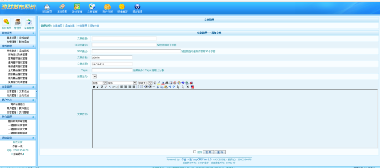Click the 退出管理 power icon
Viewport: 380px width, 168px height.
tap(137, 7)
